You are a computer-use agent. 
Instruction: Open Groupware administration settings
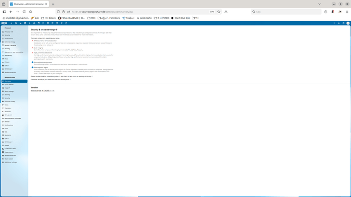pos(14,115)
